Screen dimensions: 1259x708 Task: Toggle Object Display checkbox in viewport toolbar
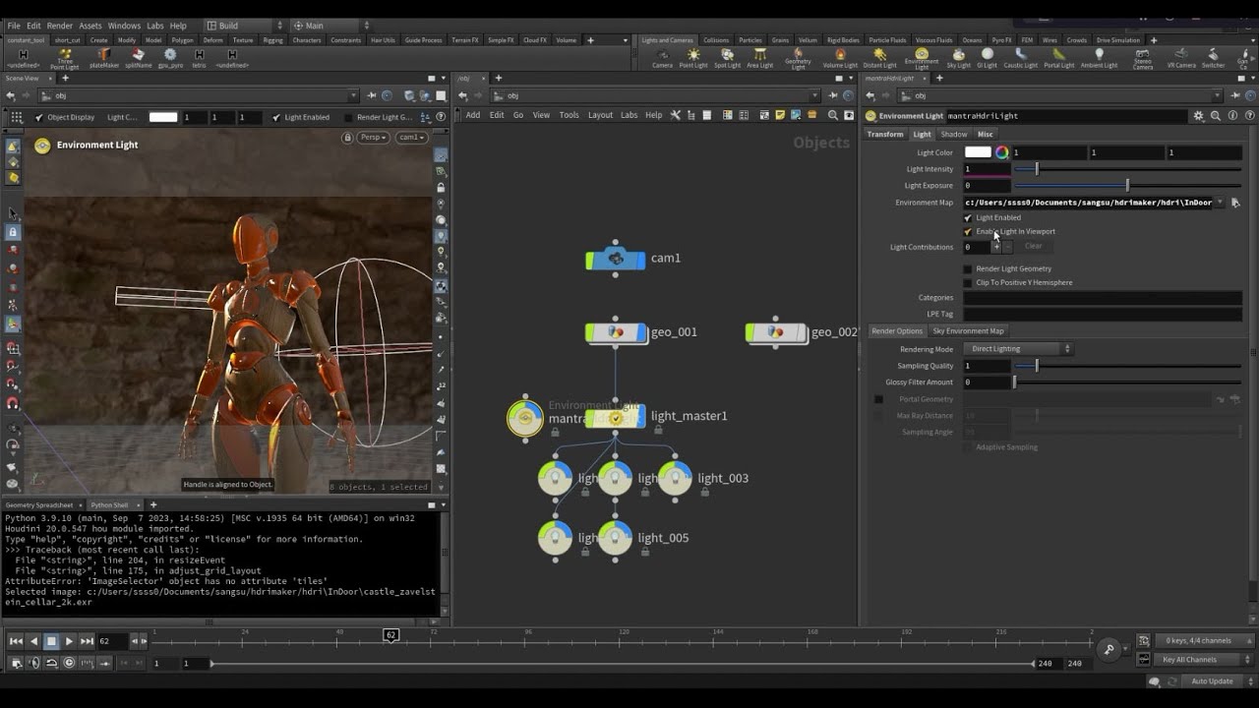click(39, 117)
